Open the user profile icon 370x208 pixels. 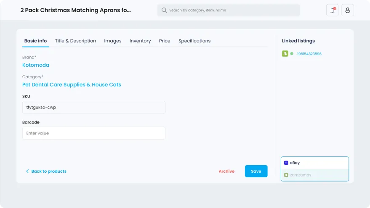[x=348, y=10]
